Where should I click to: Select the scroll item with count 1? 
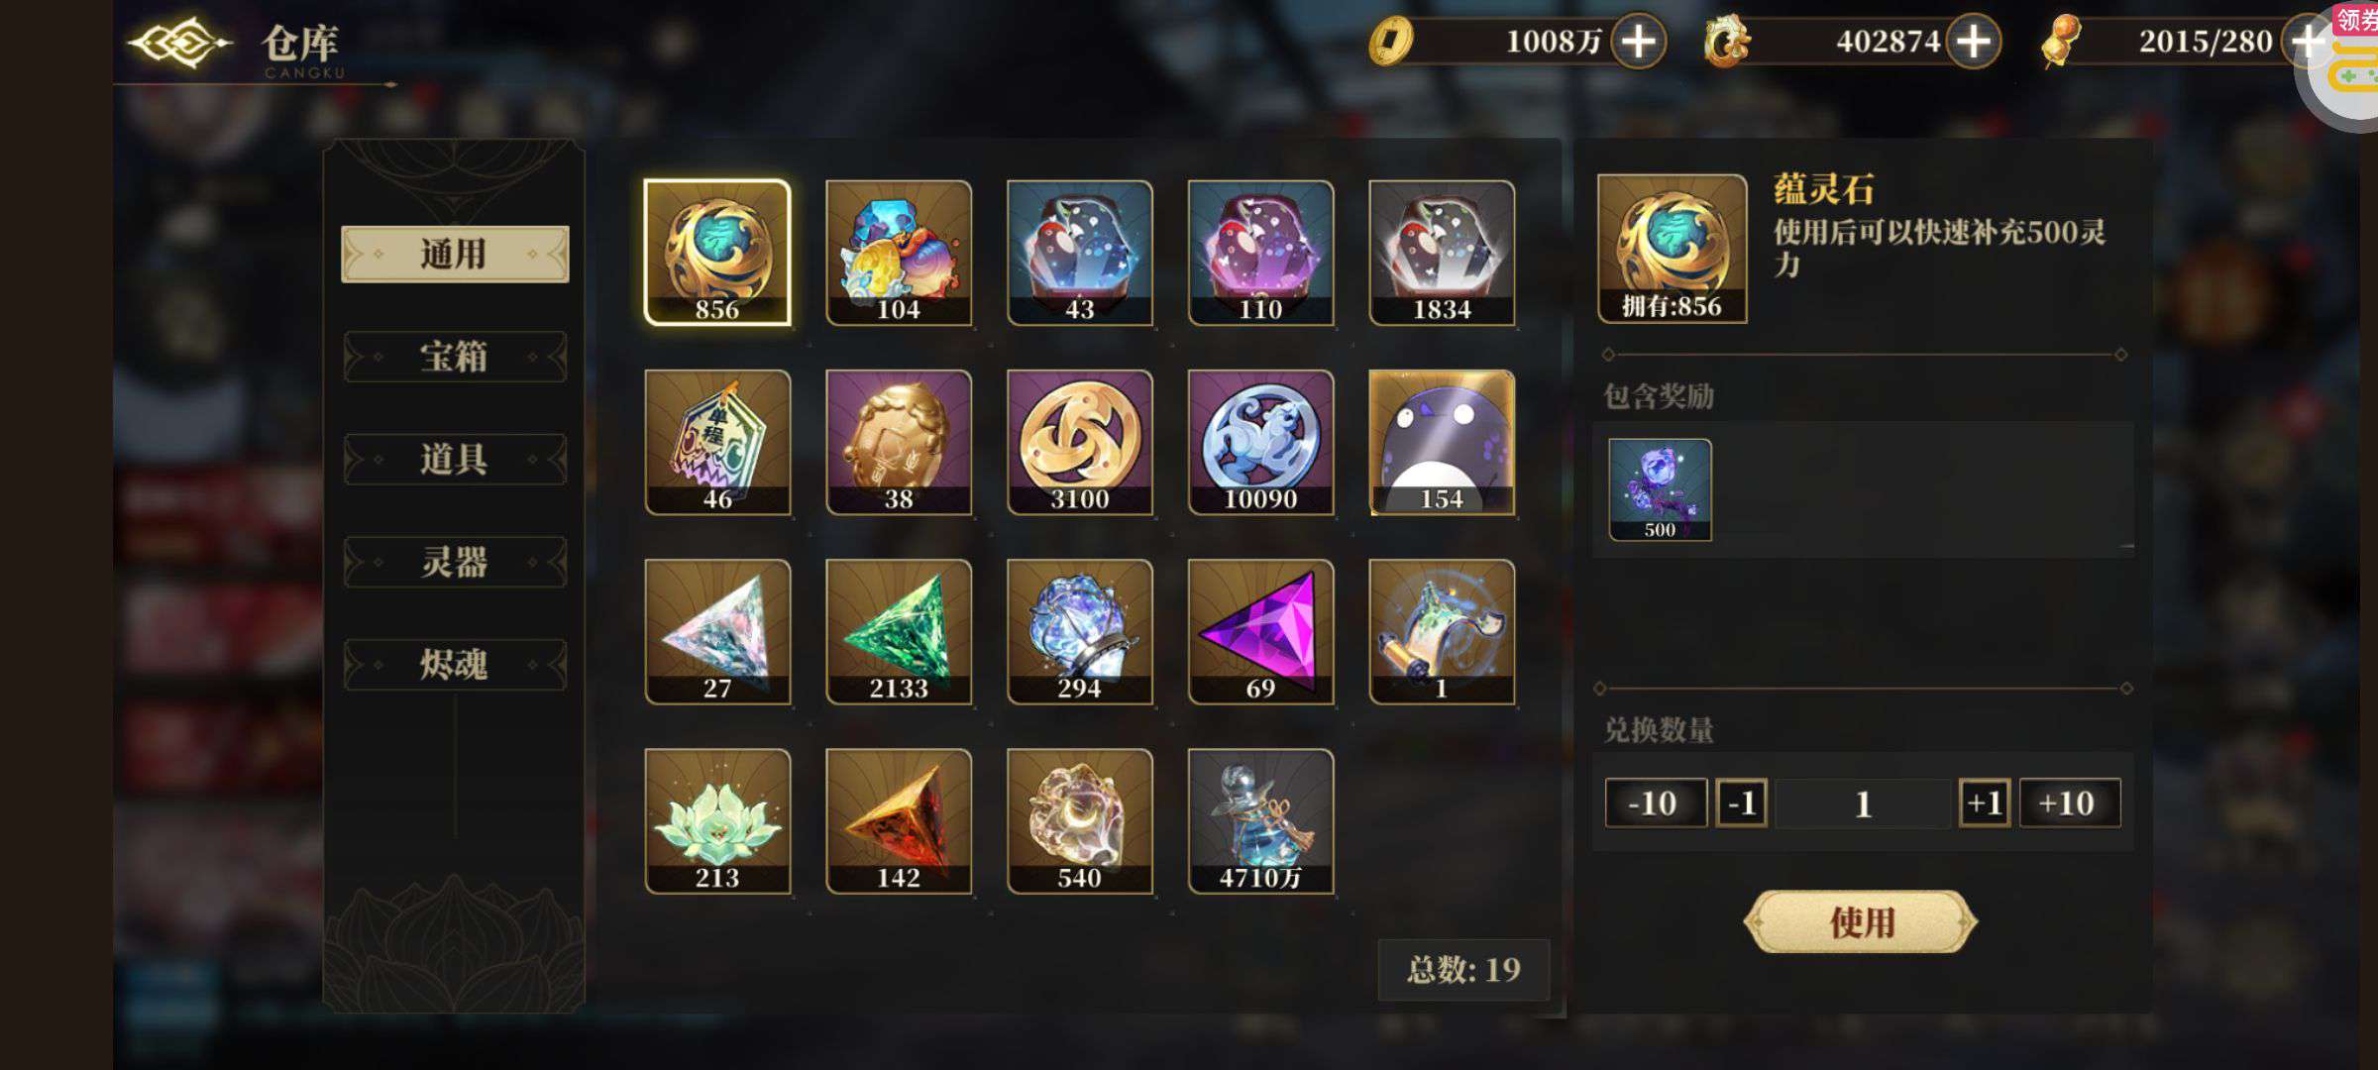pos(1442,631)
